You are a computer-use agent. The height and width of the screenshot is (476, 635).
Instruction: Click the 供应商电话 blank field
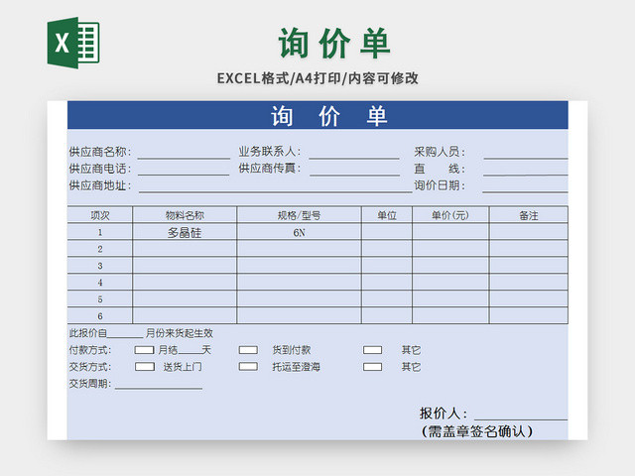pos(184,170)
